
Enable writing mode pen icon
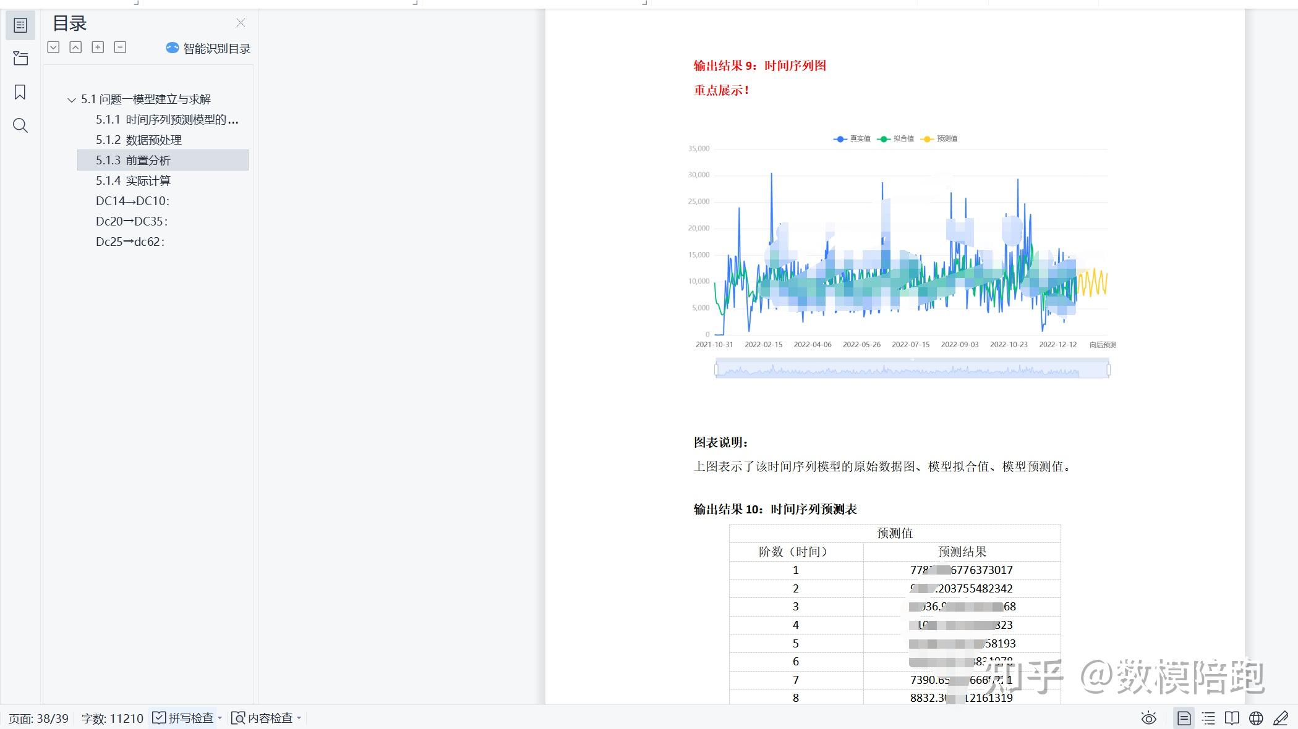(1280, 718)
